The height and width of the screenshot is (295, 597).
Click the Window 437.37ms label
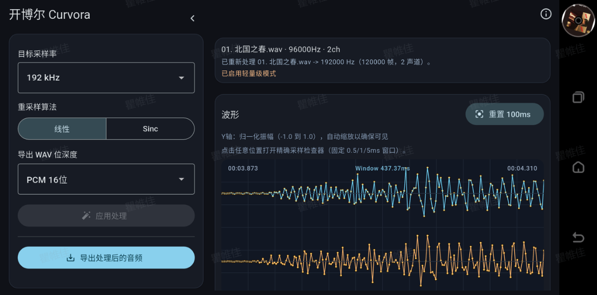click(383, 168)
